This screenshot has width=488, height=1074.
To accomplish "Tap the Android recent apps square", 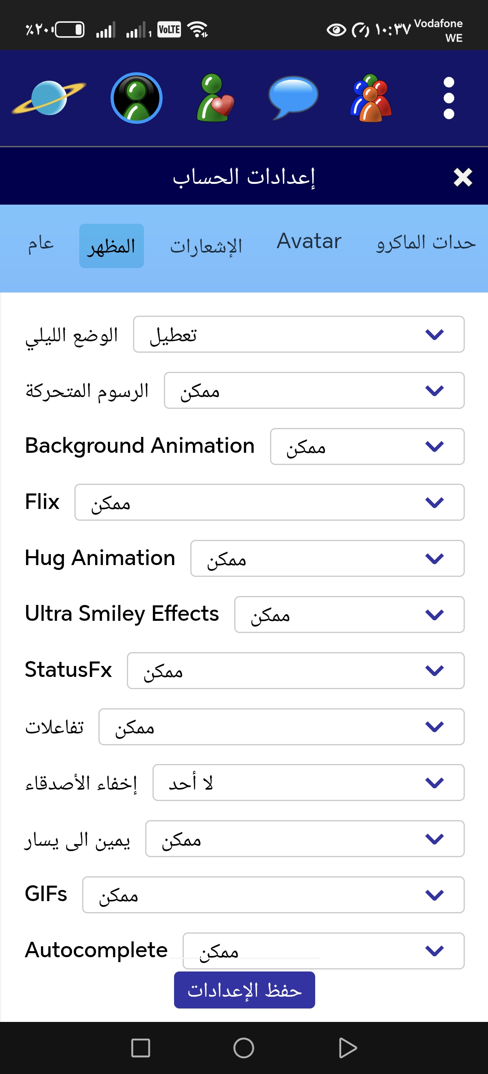I will (140, 1048).
